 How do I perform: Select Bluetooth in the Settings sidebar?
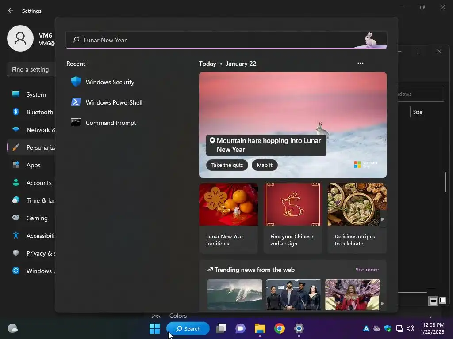click(31, 112)
